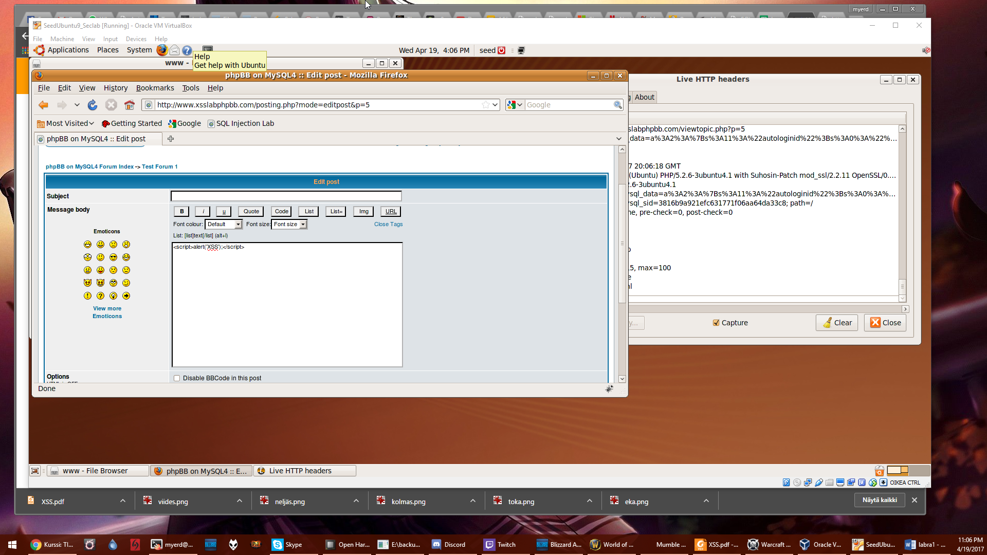
Task: Click the Subject input field
Action: pyautogui.click(x=286, y=196)
